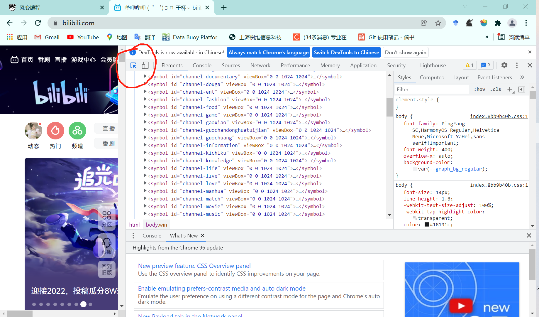Click the bilibili channel (频道) green icon

coord(77,131)
